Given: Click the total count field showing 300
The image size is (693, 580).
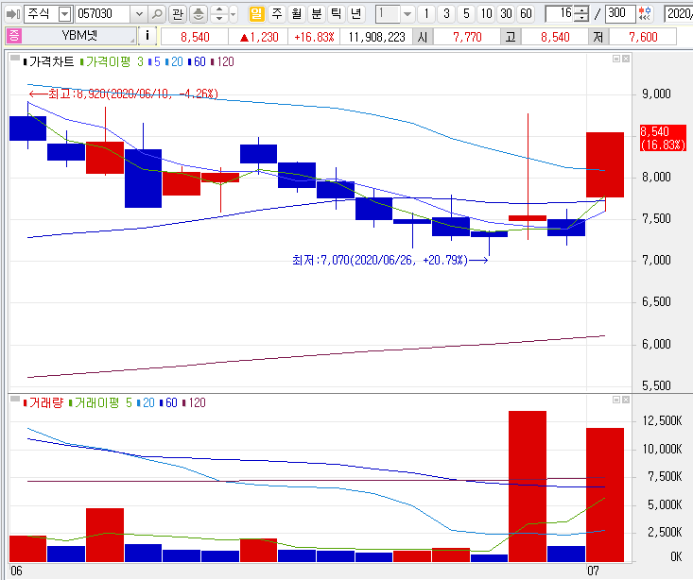Looking at the screenshot, I should tap(620, 14).
